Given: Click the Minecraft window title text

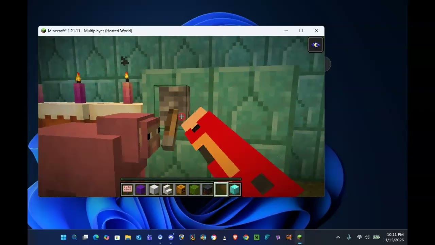Looking at the screenshot, I should pos(90,31).
